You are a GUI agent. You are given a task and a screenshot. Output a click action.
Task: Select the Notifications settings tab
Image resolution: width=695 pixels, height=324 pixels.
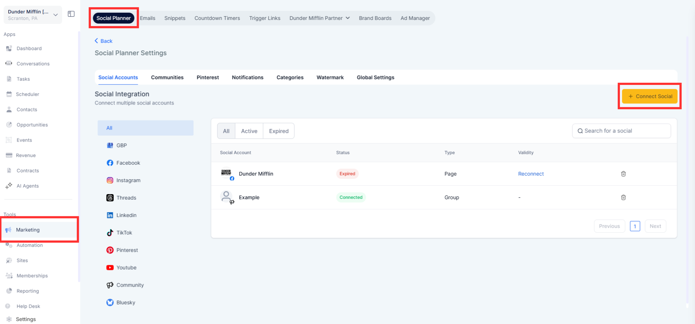click(248, 77)
